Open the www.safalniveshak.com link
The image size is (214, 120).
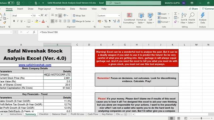pos(35,65)
